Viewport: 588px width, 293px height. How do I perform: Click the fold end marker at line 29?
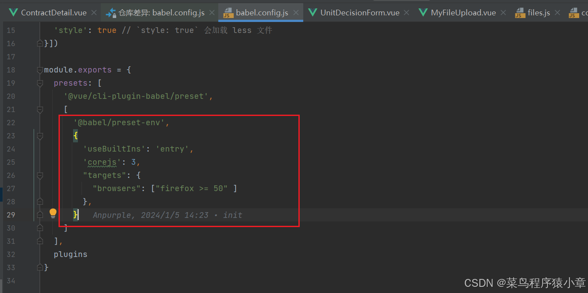pos(40,215)
